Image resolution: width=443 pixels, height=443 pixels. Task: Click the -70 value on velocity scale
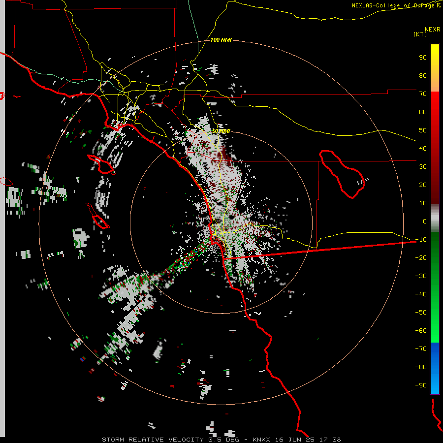(421, 349)
